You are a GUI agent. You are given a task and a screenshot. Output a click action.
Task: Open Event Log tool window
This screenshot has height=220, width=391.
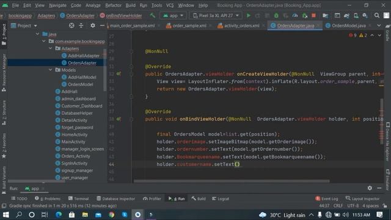(x=327, y=199)
